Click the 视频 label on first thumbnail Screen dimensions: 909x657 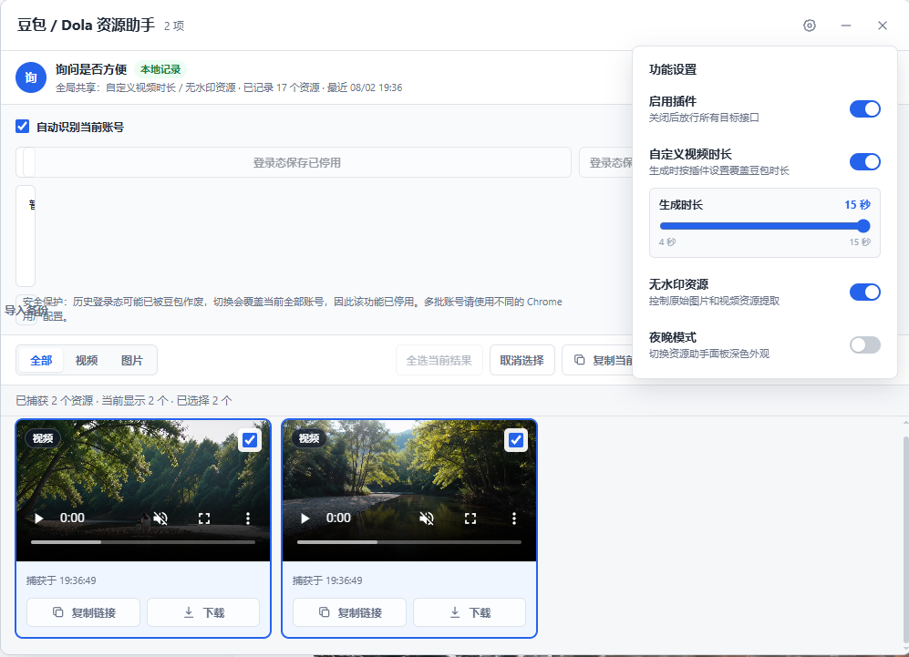click(43, 438)
